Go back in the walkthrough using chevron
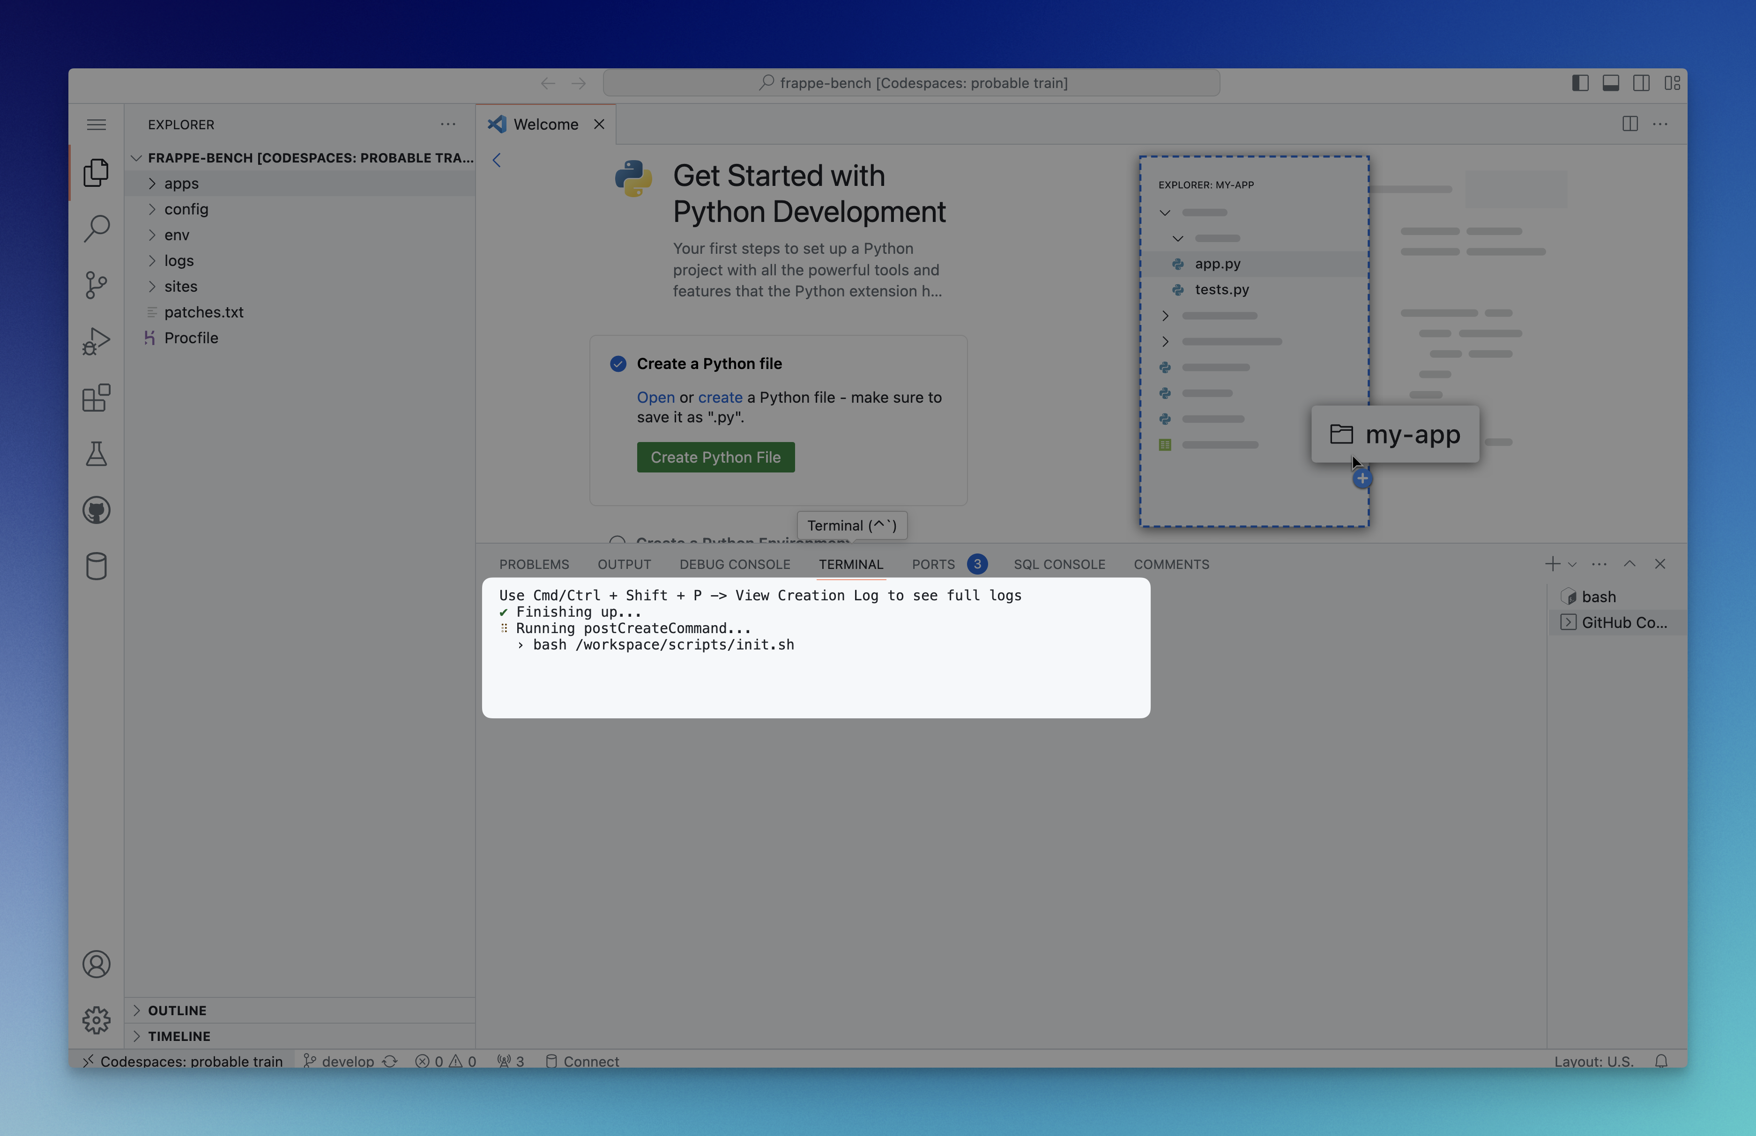This screenshot has width=1756, height=1136. (x=497, y=160)
